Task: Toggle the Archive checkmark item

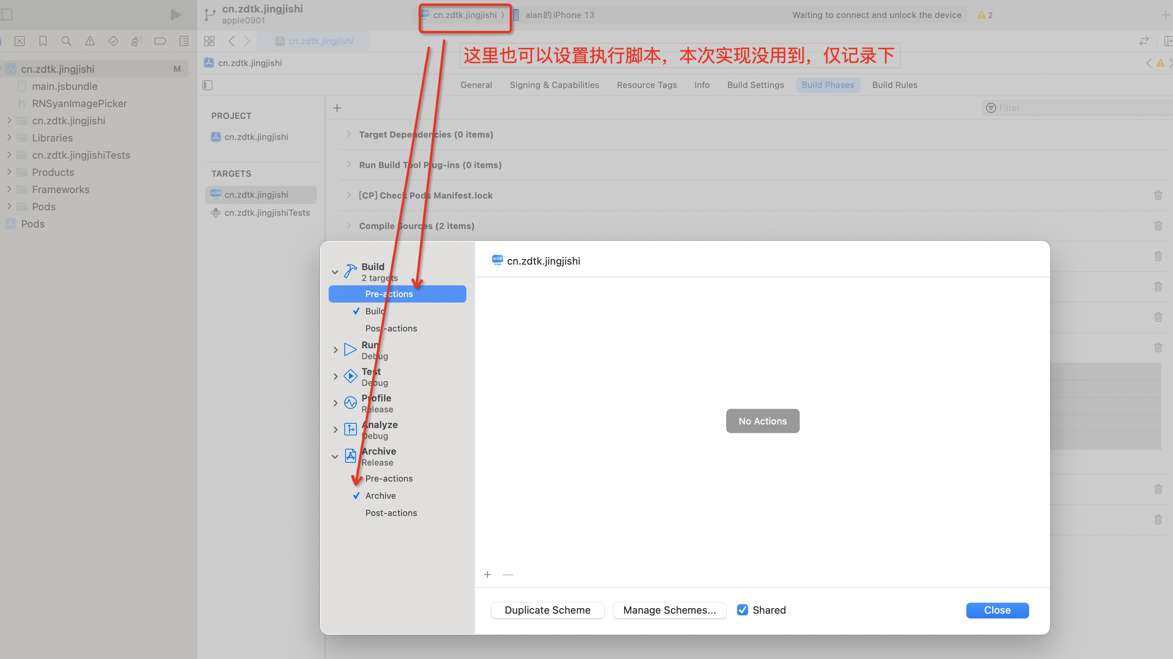Action: coord(356,496)
